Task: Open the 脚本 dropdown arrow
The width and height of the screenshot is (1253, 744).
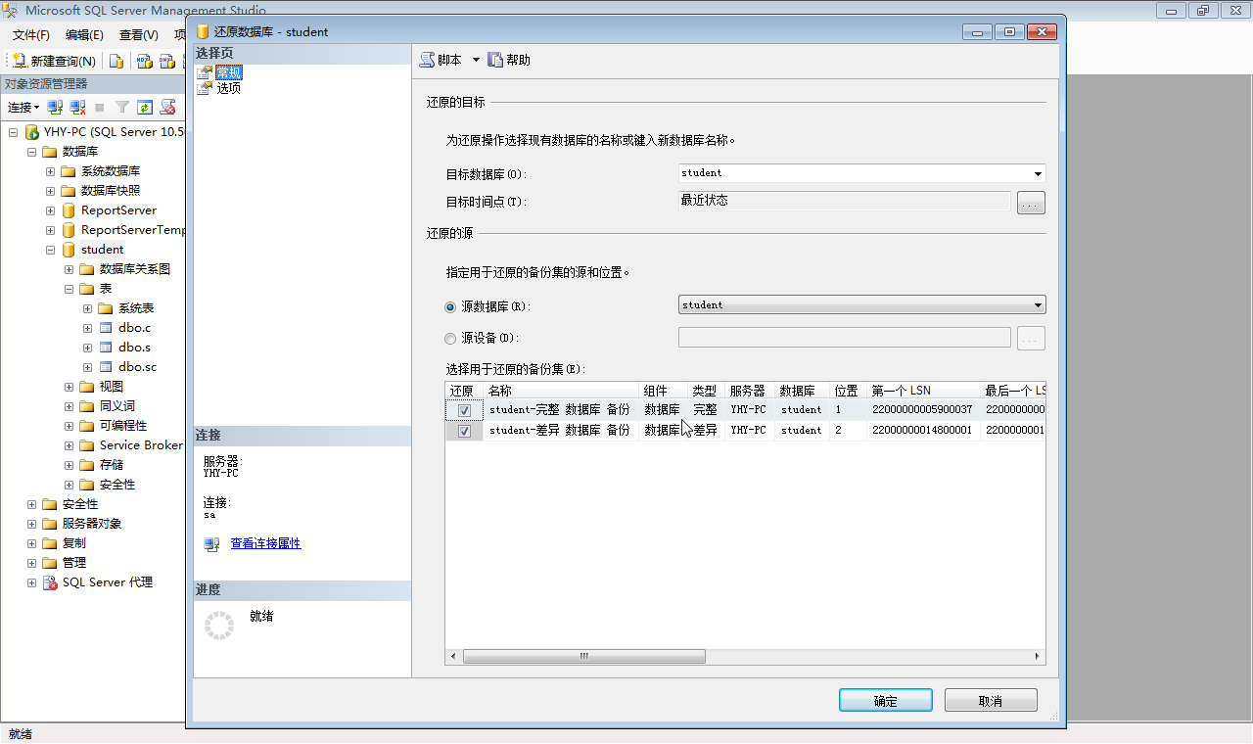Action: [x=476, y=60]
